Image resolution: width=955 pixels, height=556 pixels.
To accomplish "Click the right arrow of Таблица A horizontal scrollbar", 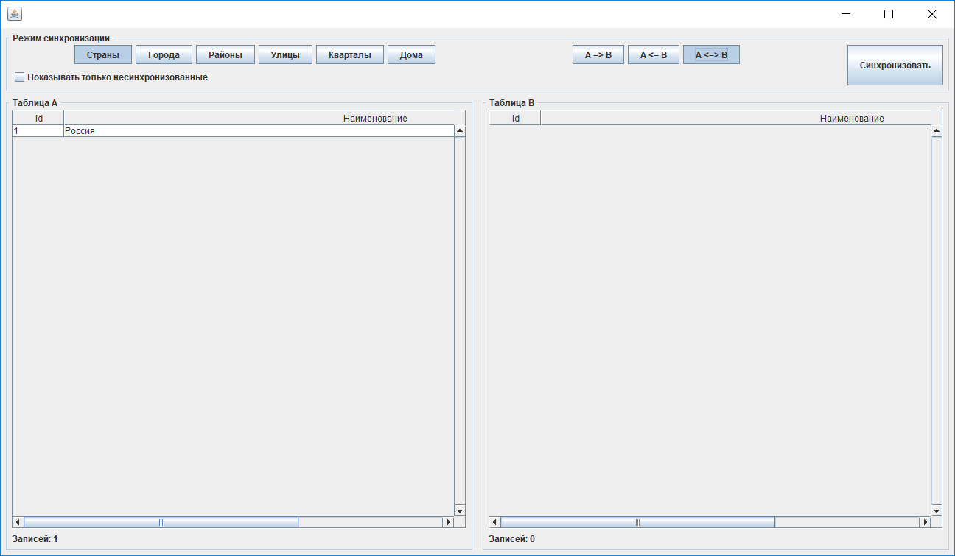I will click(x=449, y=521).
